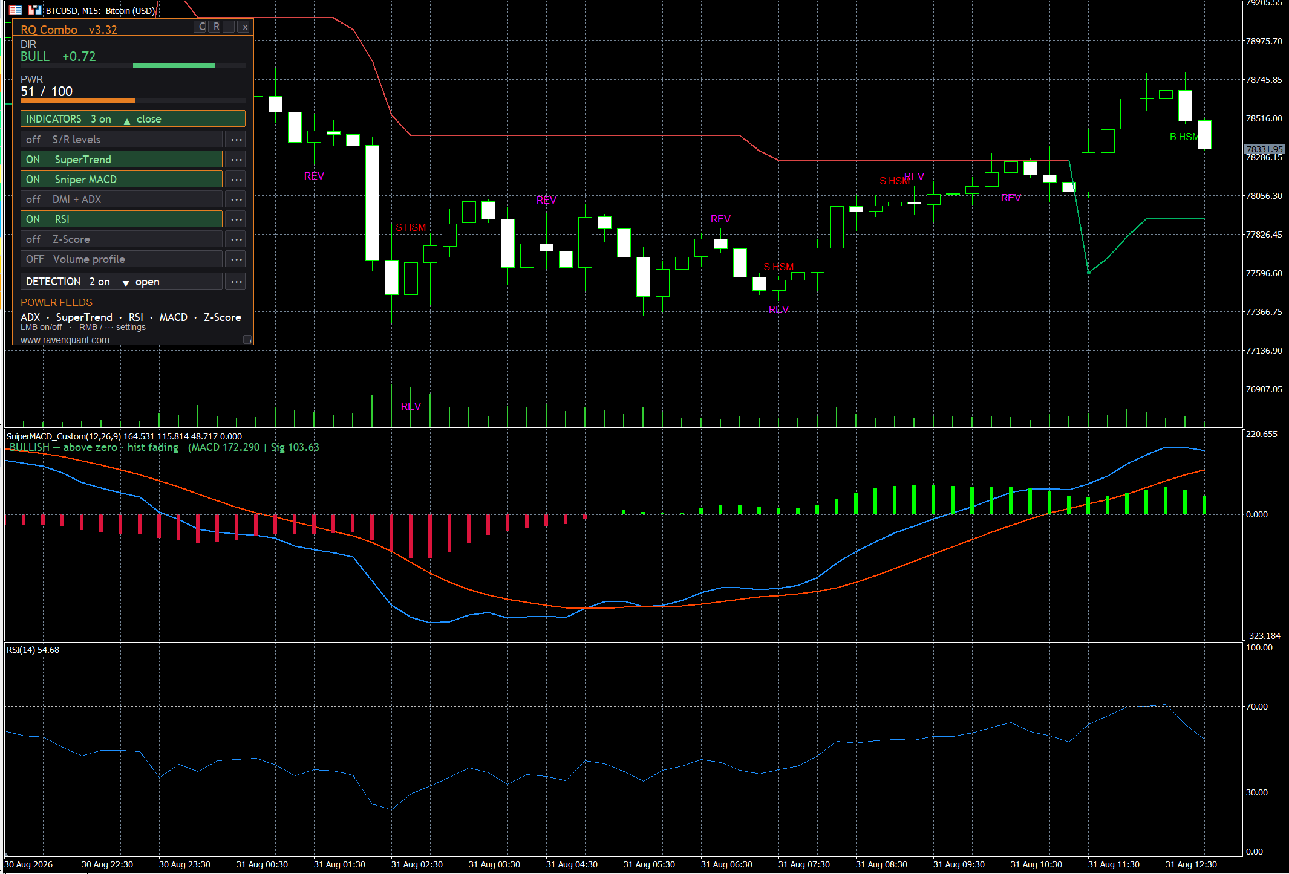Screen dimensions: 1289x874
Task: Open Volume profile settings dots button
Action: pyautogui.click(x=236, y=259)
